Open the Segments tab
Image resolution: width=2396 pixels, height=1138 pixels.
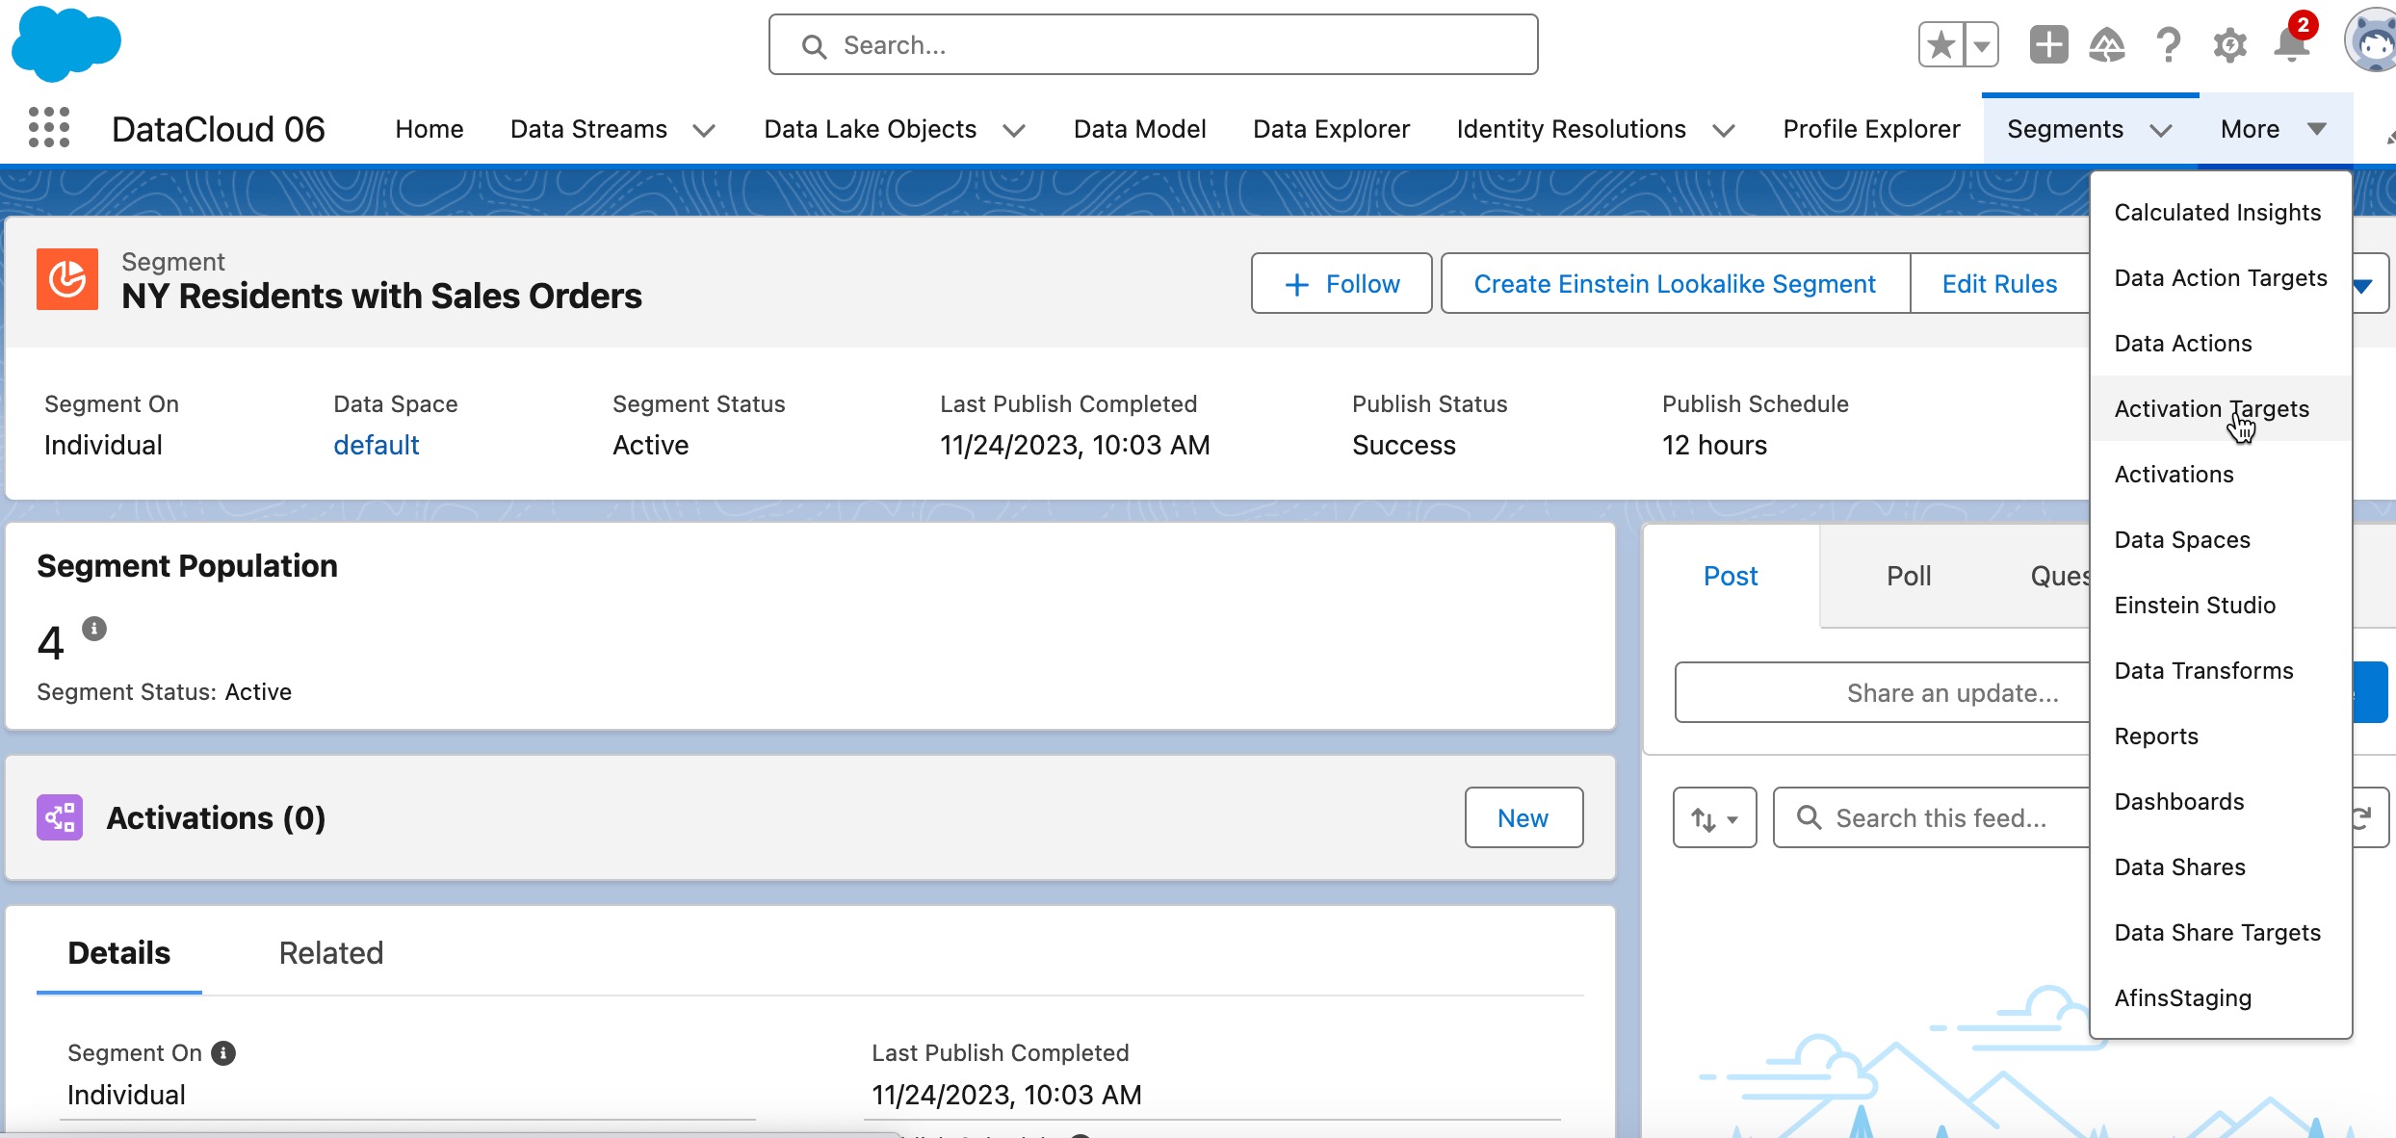coord(2065,129)
